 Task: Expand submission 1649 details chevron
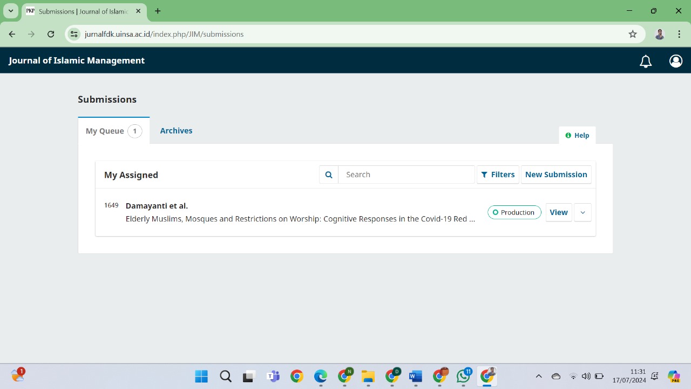click(x=582, y=212)
